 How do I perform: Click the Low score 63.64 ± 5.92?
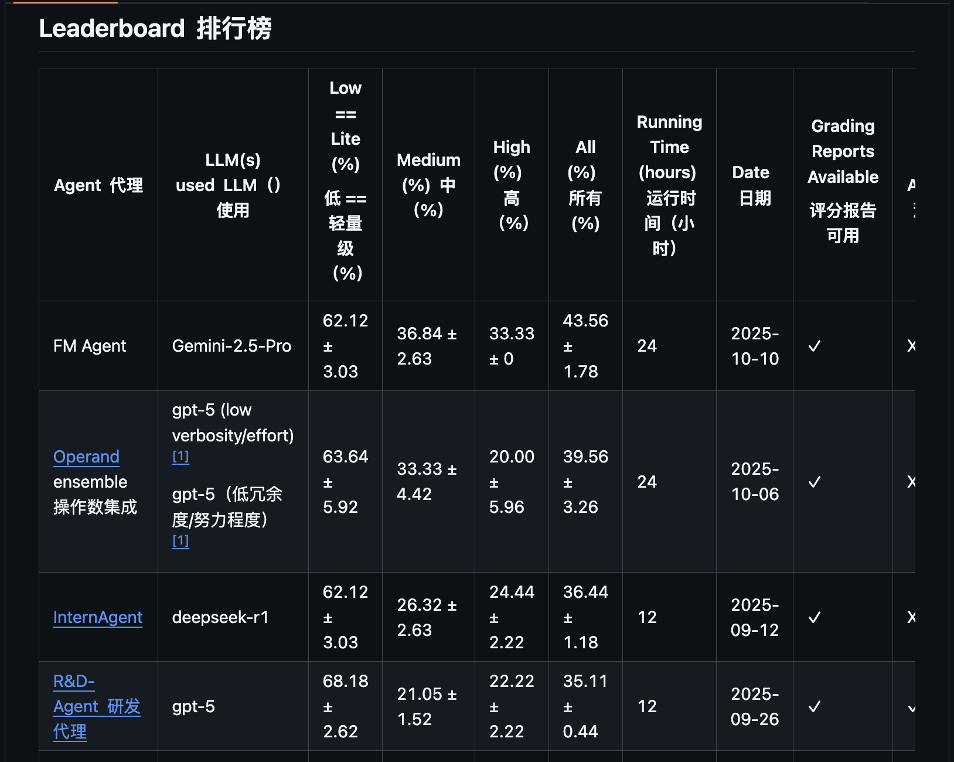346,482
